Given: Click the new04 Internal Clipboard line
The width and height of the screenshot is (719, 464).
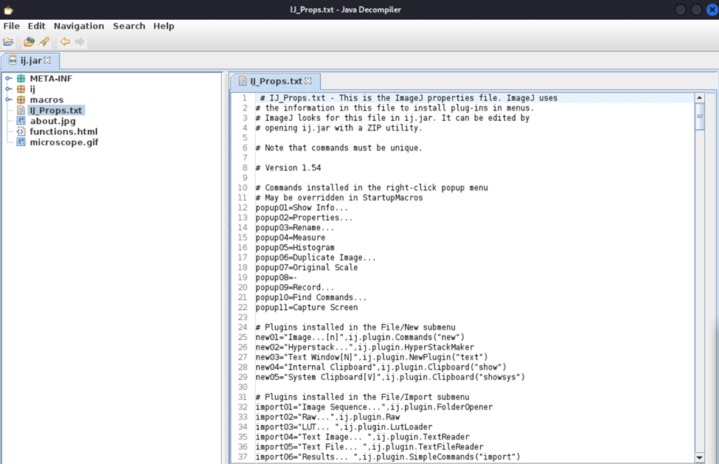Looking at the screenshot, I should 381,367.
